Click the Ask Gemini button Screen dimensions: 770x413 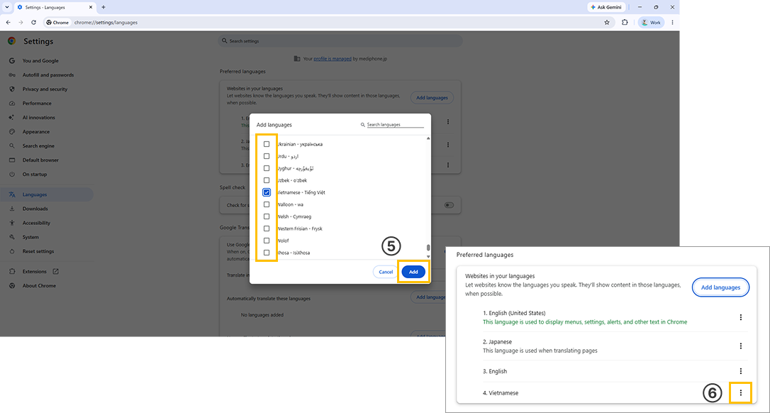click(607, 7)
